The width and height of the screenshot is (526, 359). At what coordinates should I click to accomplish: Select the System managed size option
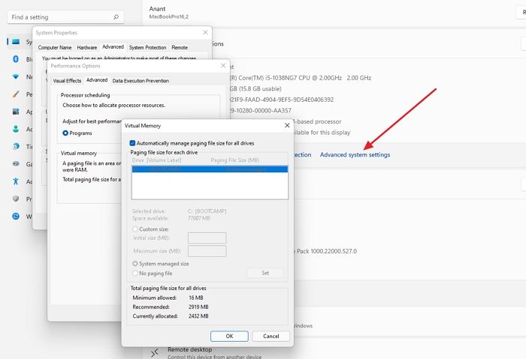point(135,264)
